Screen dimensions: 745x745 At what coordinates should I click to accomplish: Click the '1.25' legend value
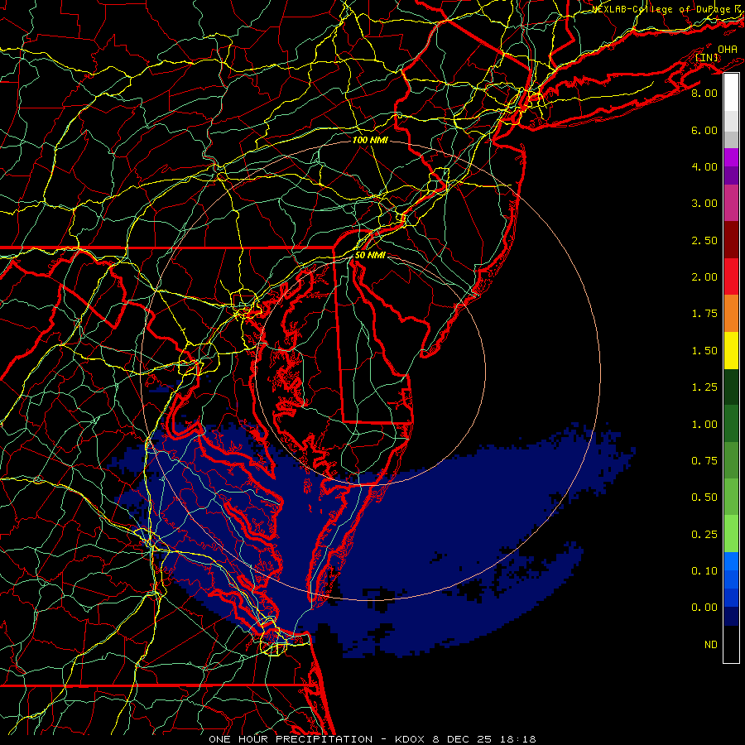(704, 387)
